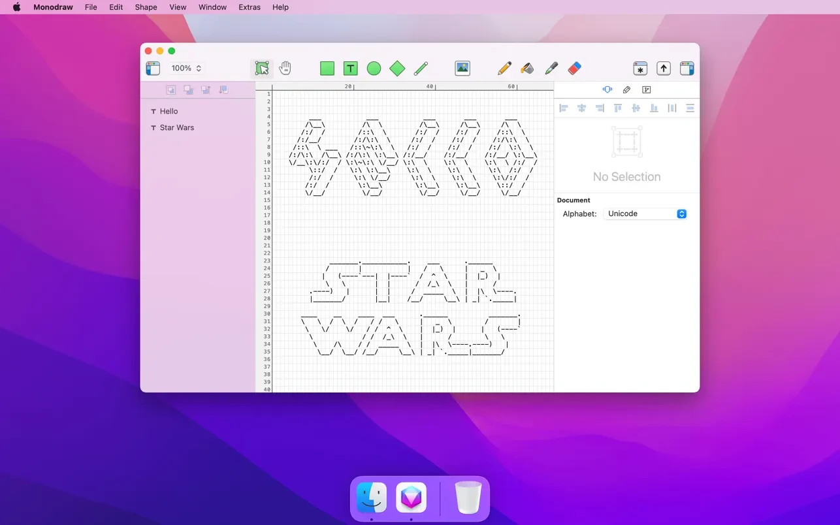The image size is (840, 525).
Task: Activate the Hand pan tool
Action: 285,69
